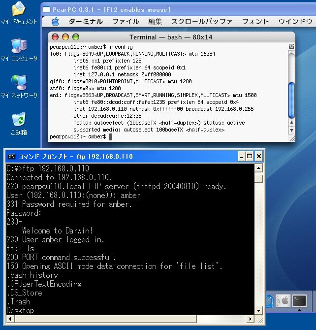Open System Preferences in the Dock

pos(283,300)
